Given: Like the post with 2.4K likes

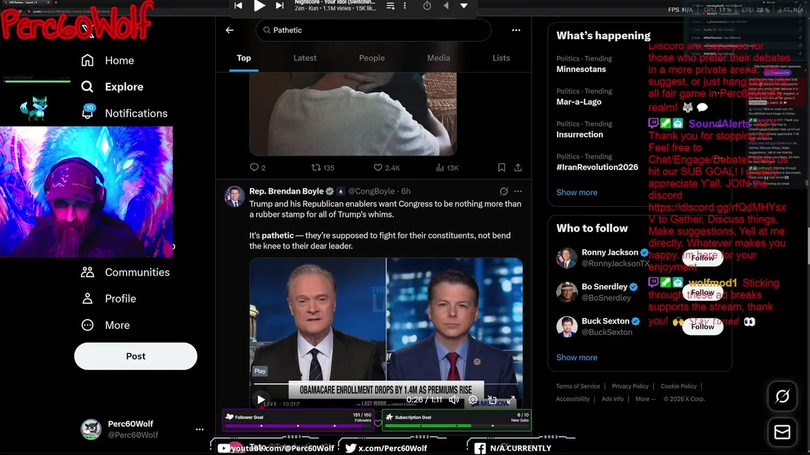Looking at the screenshot, I should tap(378, 167).
